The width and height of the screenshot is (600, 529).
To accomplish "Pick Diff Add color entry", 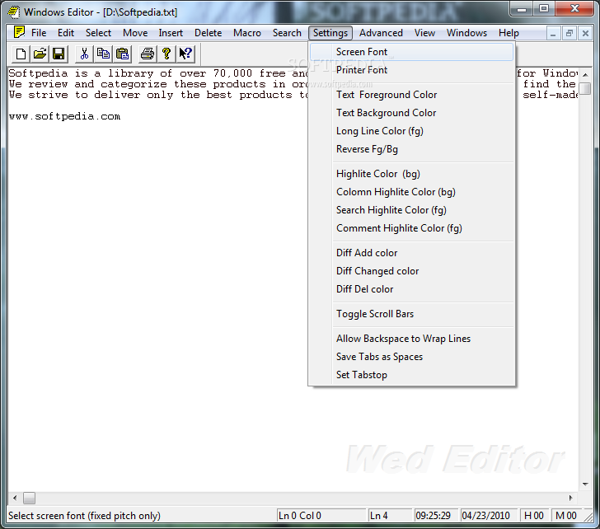I will 411,253.
